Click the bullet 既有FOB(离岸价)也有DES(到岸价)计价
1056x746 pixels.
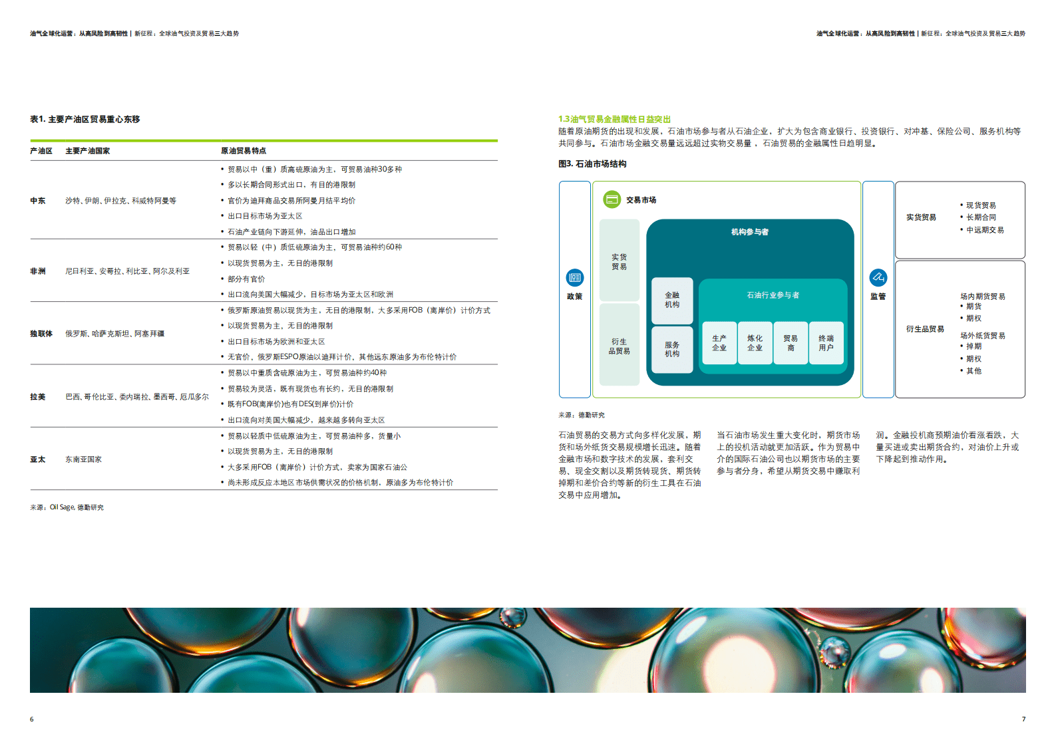291,404
